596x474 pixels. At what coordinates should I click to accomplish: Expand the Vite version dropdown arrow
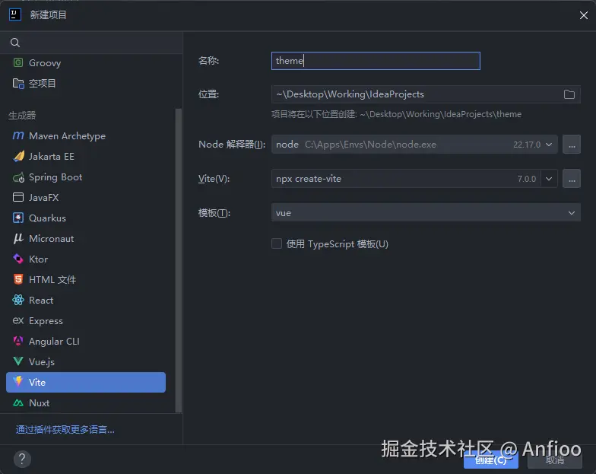pos(549,179)
